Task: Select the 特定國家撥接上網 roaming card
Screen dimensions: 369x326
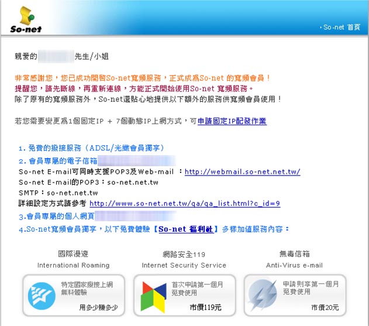Action: point(74,295)
